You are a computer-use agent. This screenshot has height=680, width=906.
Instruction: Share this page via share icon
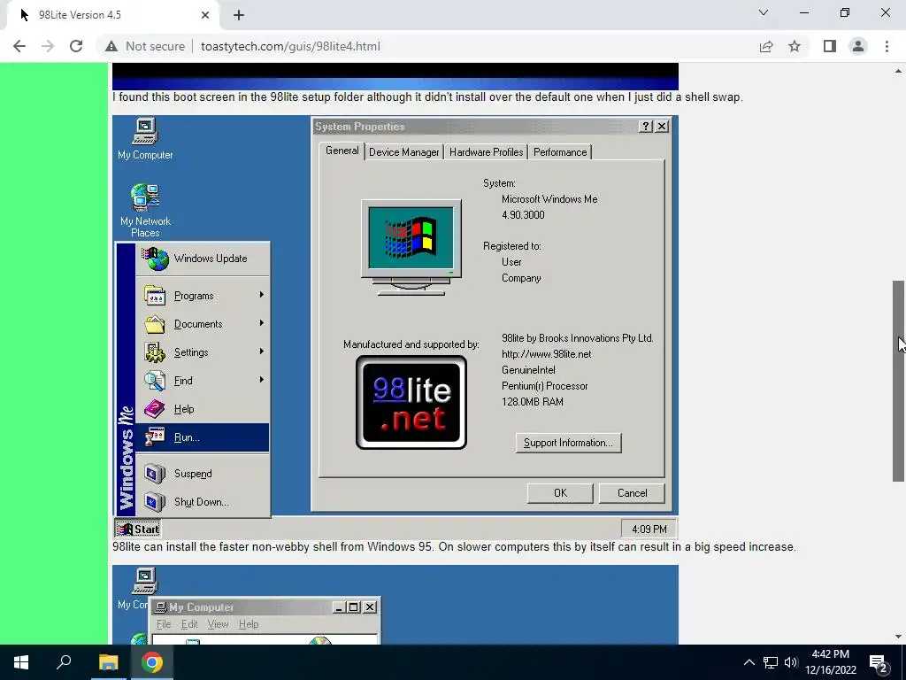click(766, 46)
